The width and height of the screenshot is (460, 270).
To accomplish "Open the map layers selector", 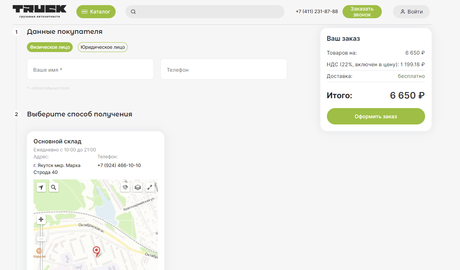I will click(137, 187).
